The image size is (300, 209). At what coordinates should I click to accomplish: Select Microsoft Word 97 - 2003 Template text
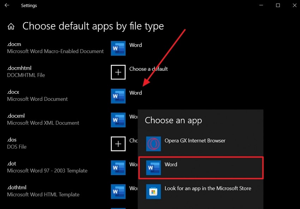click(x=47, y=171)
